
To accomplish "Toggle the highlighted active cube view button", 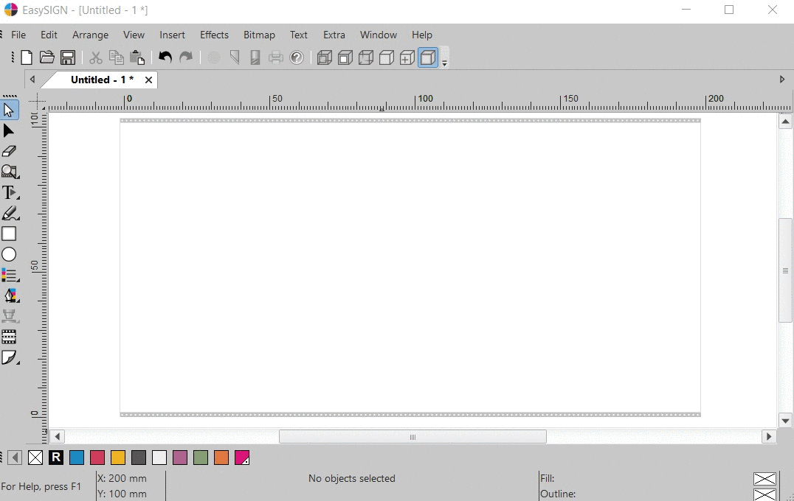I will (428, 57).
